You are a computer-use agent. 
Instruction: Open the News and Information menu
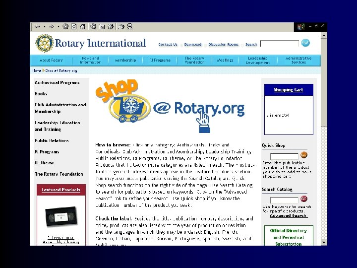point(90,60)
